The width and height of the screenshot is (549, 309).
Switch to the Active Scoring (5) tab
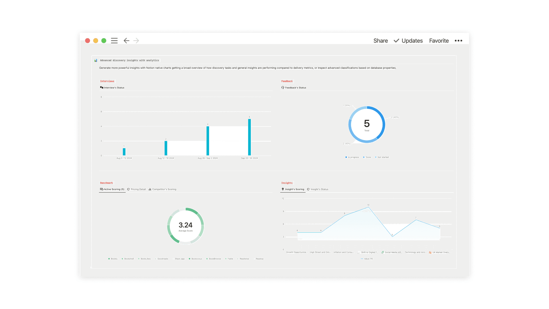112,189
